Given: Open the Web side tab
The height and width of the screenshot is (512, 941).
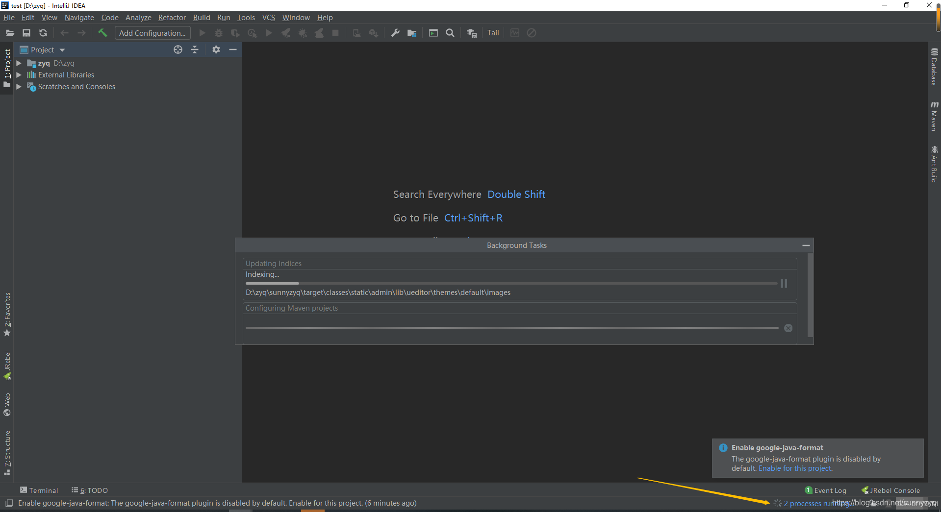Looking at the screenshot, I should tap(7, 404).
